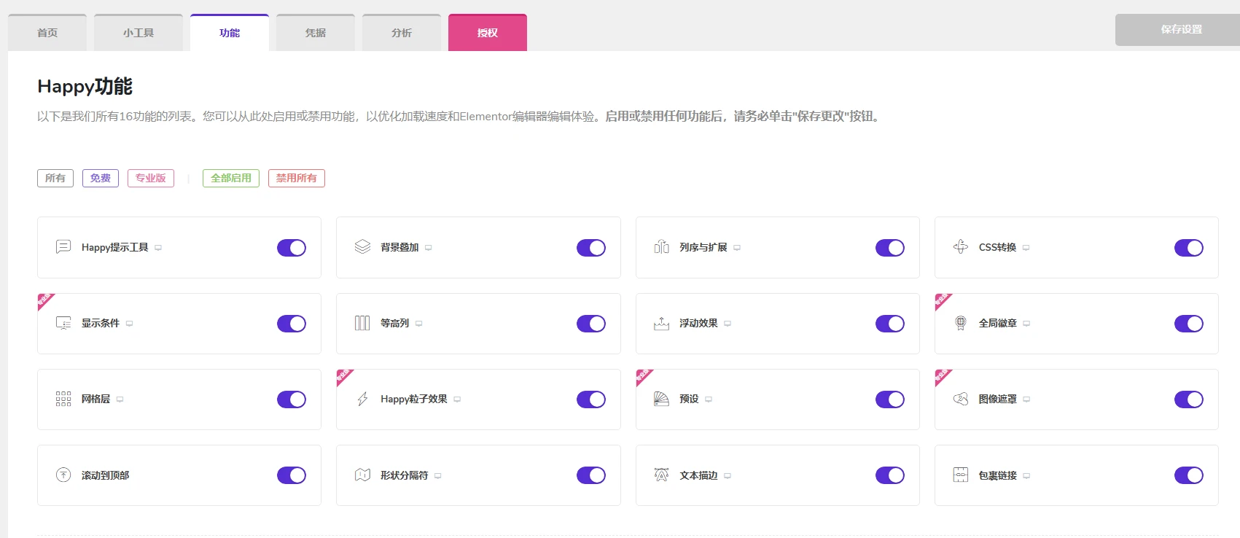The width and height of the screenshot is (1240, 538).
Task: Click the 预设 icon
Action: click(x=661, y=399)
